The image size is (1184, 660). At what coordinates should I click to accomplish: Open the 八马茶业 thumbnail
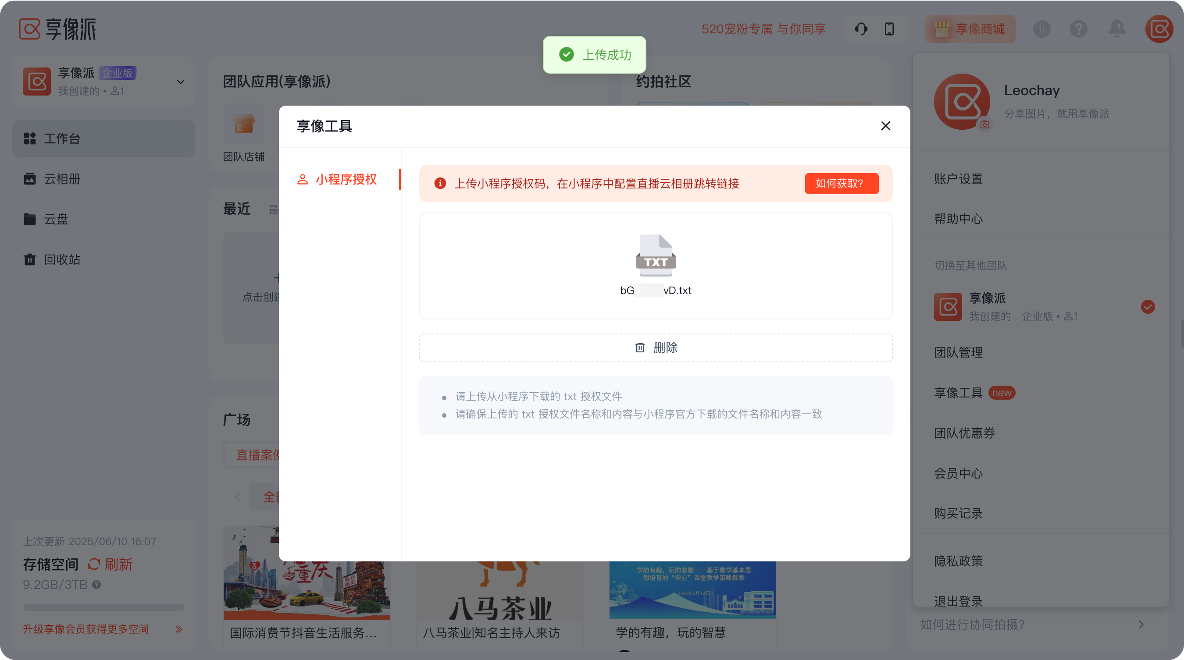click(499, 590)
